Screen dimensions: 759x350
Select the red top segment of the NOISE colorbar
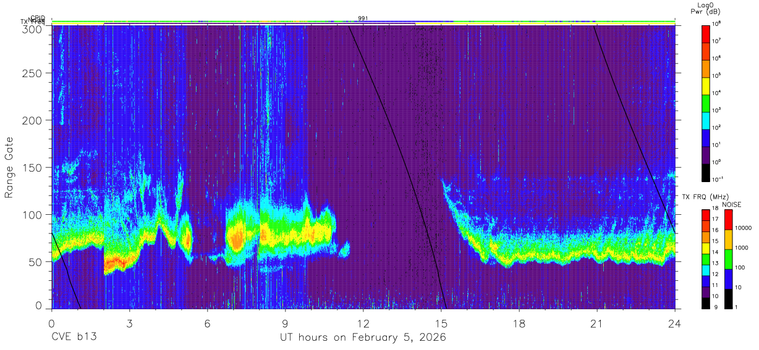728,220
